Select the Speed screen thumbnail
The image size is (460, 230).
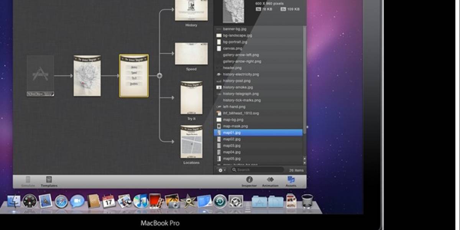191,54
